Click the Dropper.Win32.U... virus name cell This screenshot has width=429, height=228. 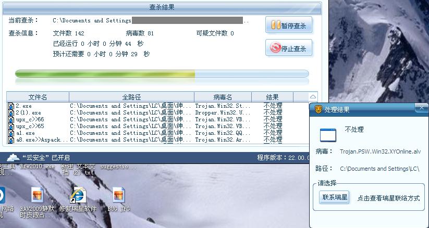point(223,112)
